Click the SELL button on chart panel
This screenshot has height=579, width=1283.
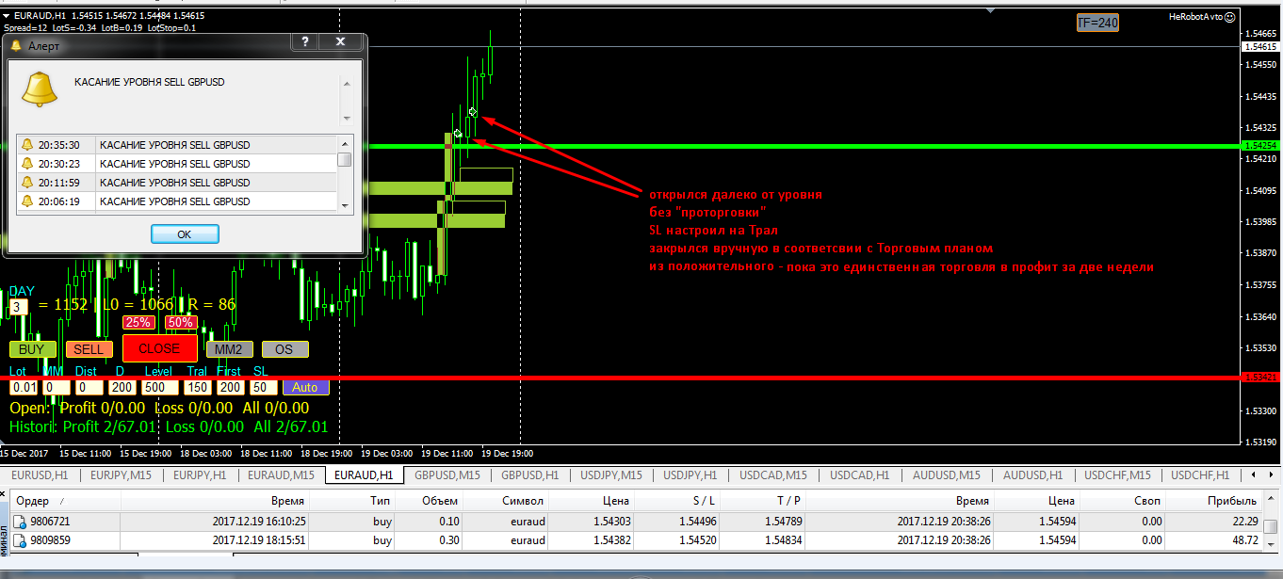[x=89, y=349]
